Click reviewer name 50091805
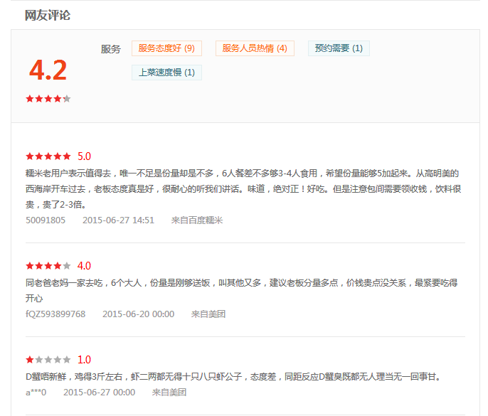This screenshot has height=416, width=488. pos(46,220)
